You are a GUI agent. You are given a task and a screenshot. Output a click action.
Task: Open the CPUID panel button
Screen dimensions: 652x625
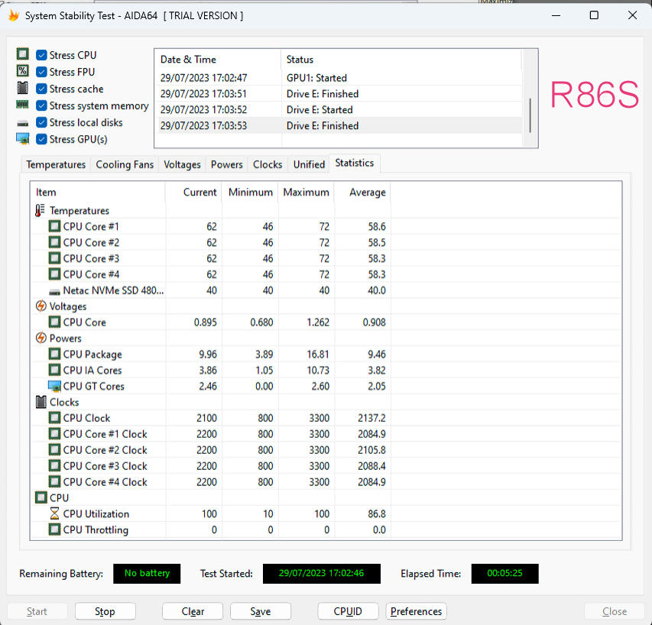point(348,611)
